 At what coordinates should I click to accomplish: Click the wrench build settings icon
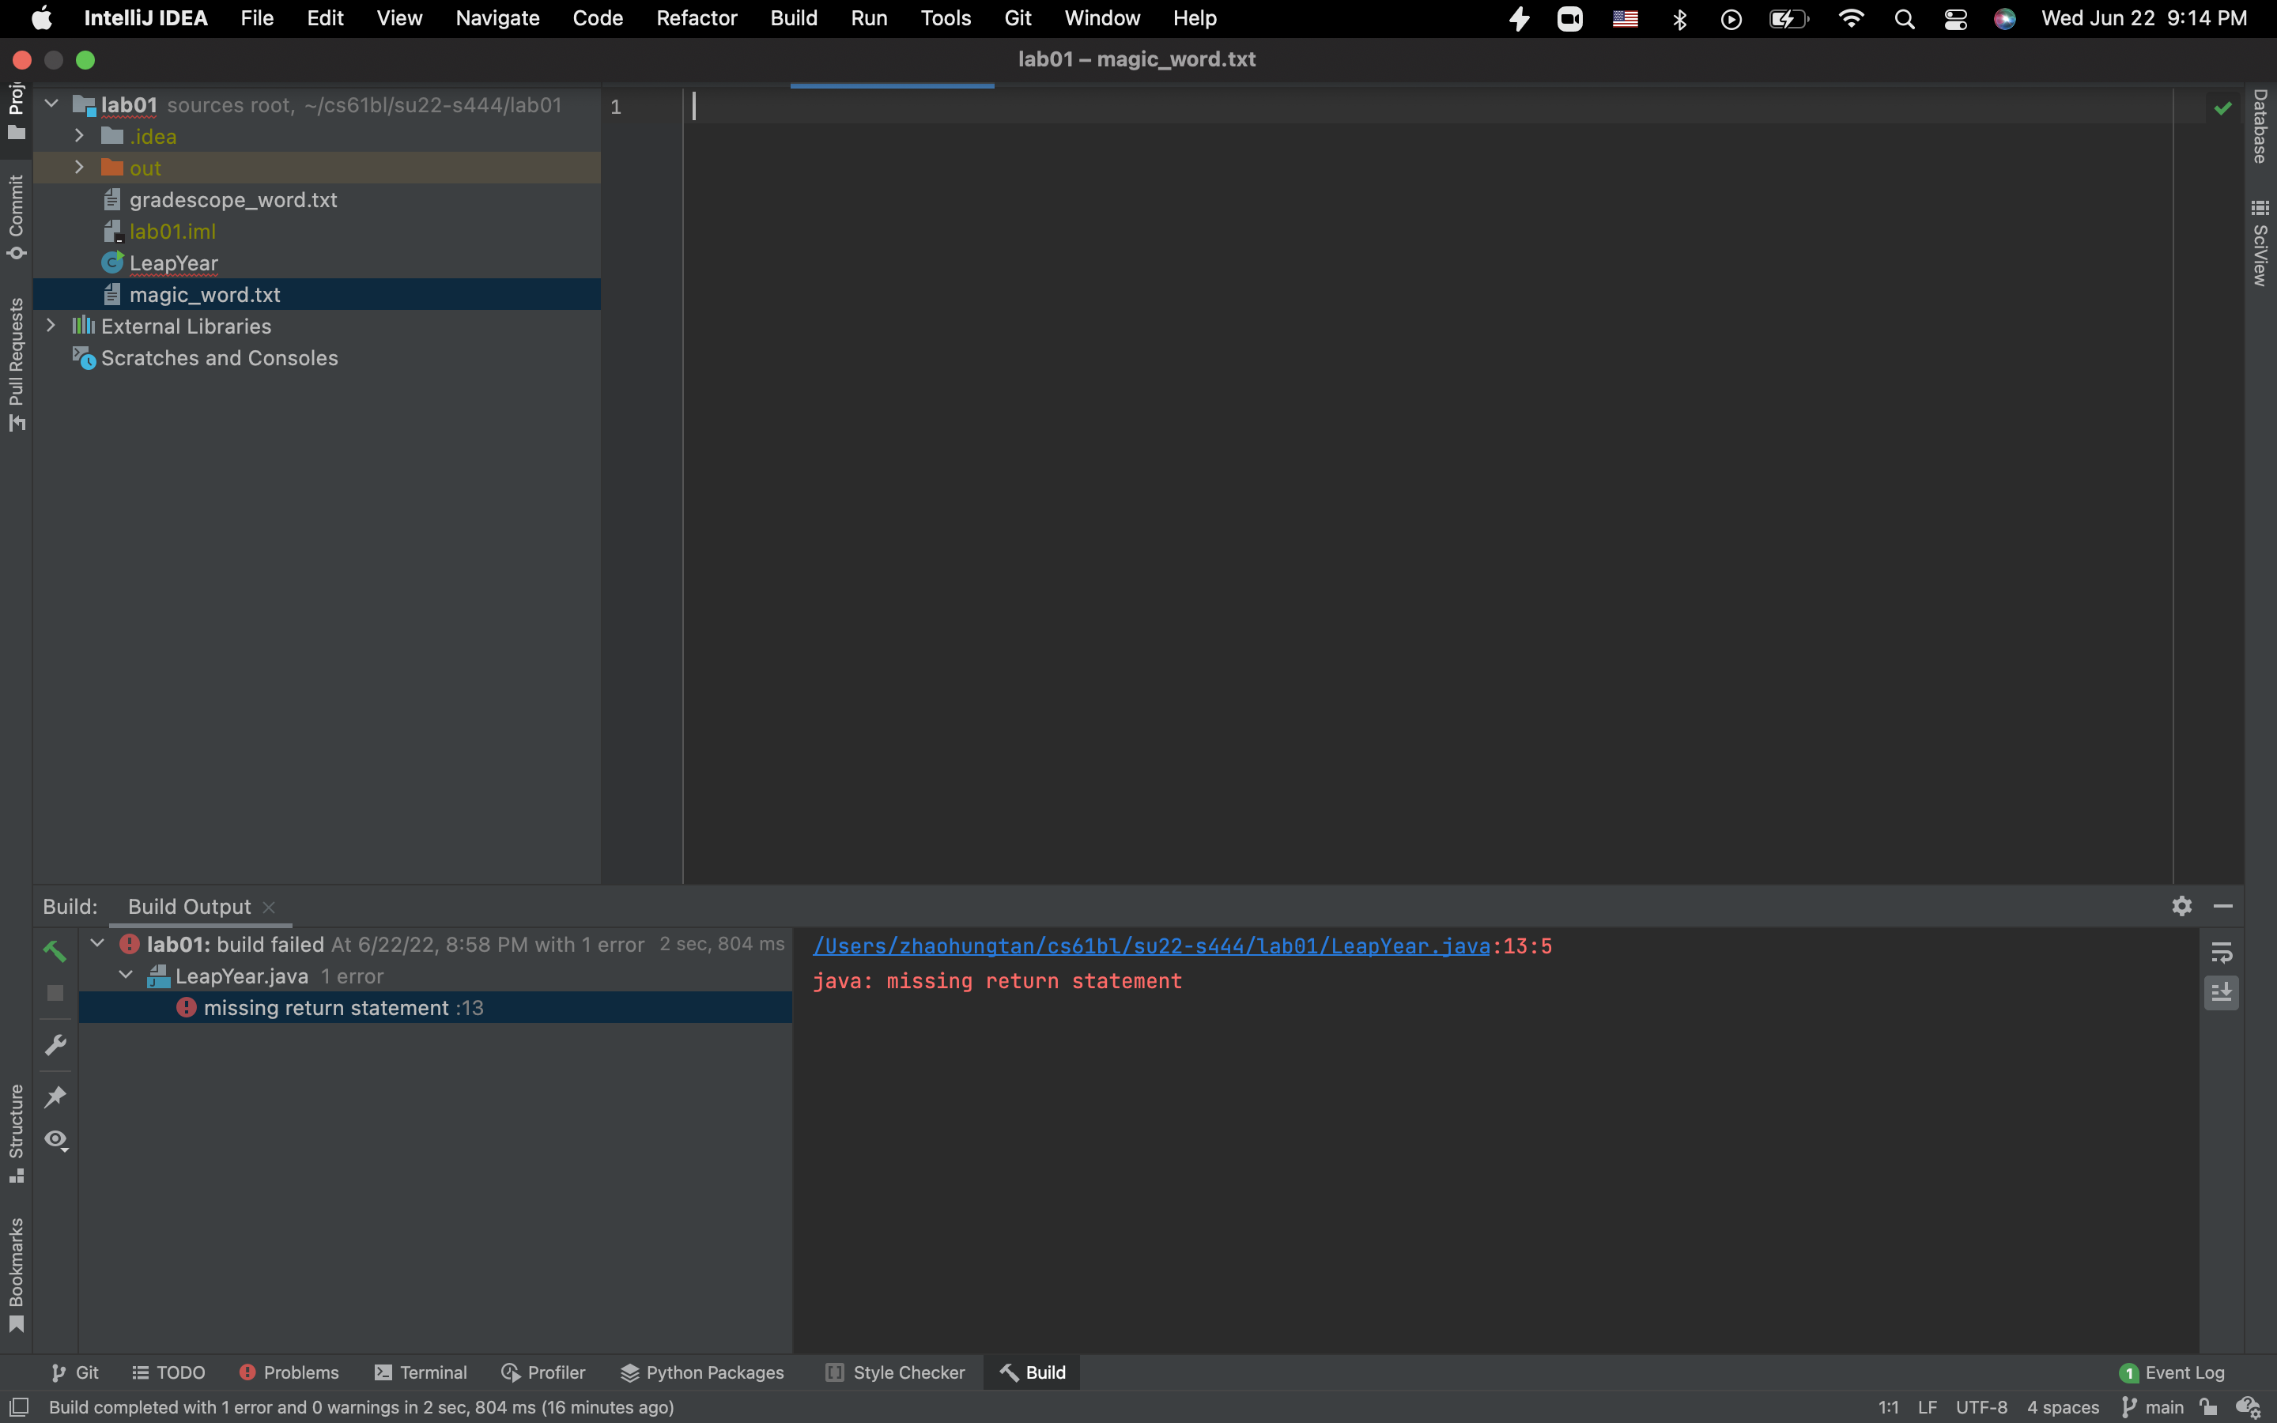click(55, 1044)
